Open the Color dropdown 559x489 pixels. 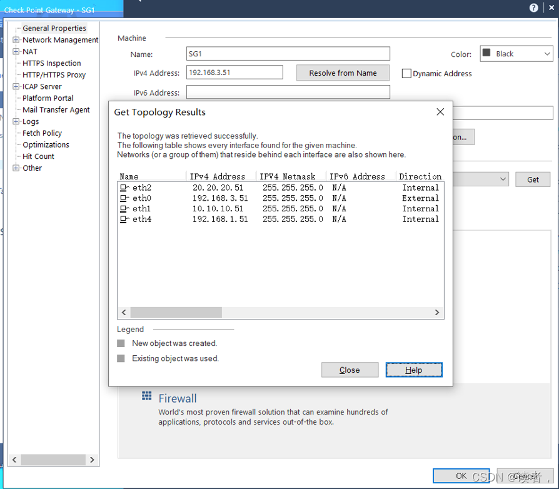tap(516, 53)
